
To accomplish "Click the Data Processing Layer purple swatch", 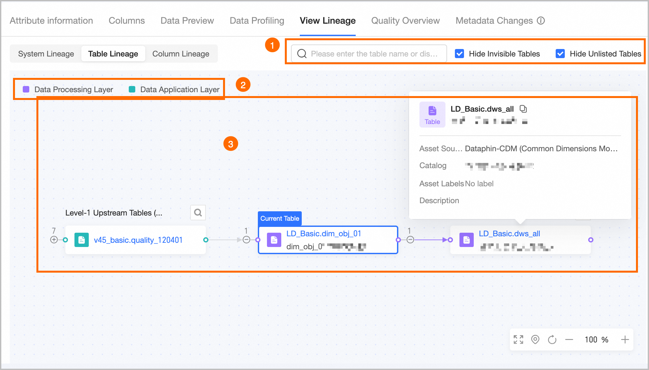I will click(26, 89).
